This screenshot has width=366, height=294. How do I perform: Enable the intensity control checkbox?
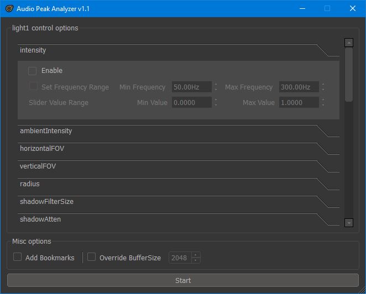click(33, 71)
